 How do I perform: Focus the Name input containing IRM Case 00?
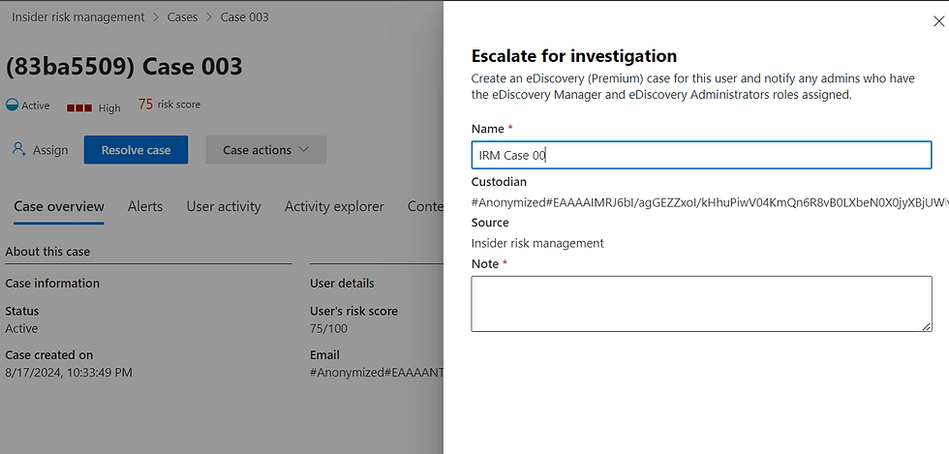click(x=700, y=155)
